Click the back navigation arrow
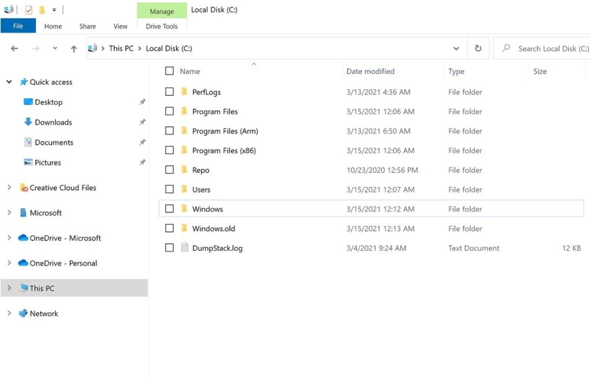Image resolution: width=591 pixels, height=379 pixels. 14,48
